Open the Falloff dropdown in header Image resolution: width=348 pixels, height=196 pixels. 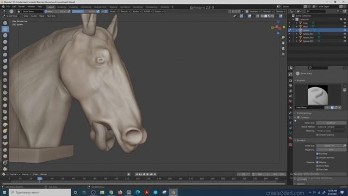(x=147, y=11)
